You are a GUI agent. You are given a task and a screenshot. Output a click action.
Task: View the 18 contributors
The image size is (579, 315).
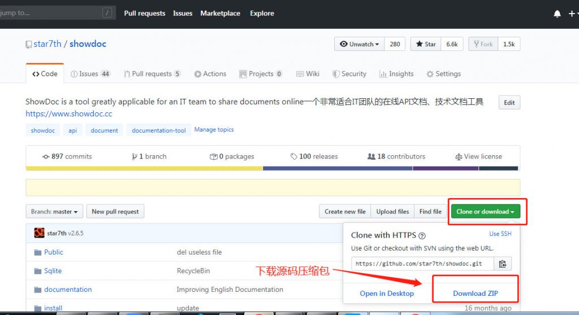click(x=396, y=156)
